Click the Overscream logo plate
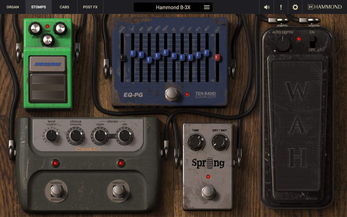The width and height of the screenshot is (347, 217). click(48, 64)
